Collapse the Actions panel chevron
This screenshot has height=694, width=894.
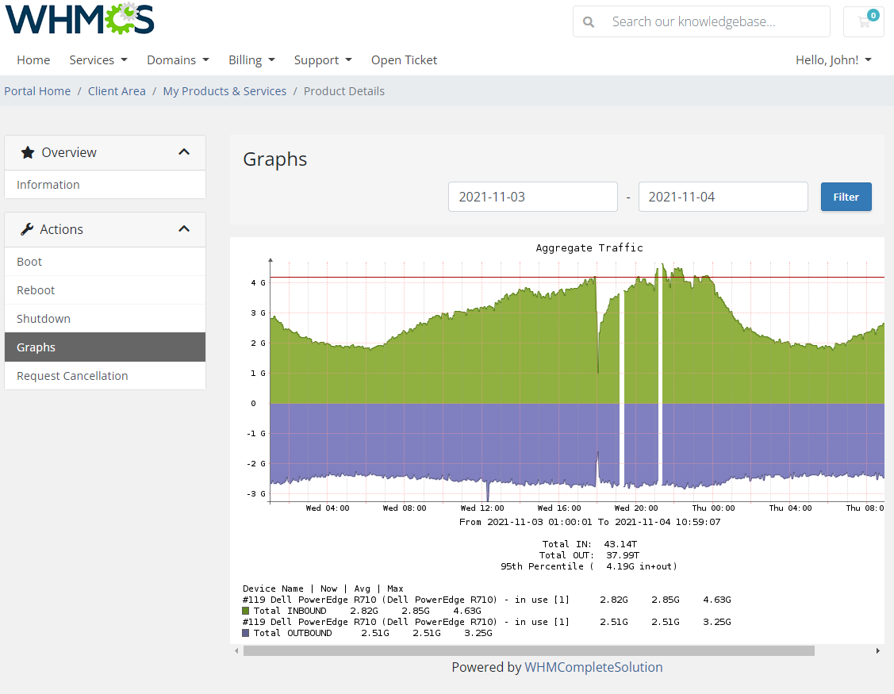point(183,228)
